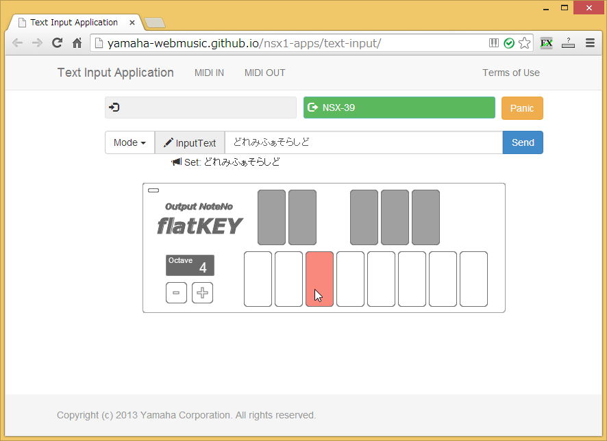The image size is (607, 441).
Task: Decrease octave with the minus button
Action: (176, 292)
